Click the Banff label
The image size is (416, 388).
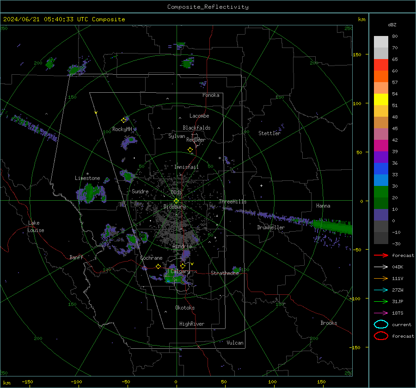click(x=76, y=257)
